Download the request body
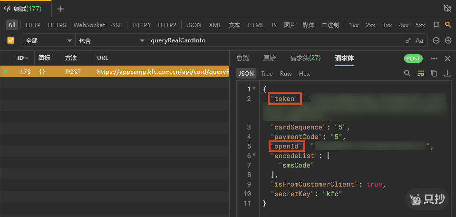This screenshot has height=217, width=456. pyautogui.click(x=447, y=73)
